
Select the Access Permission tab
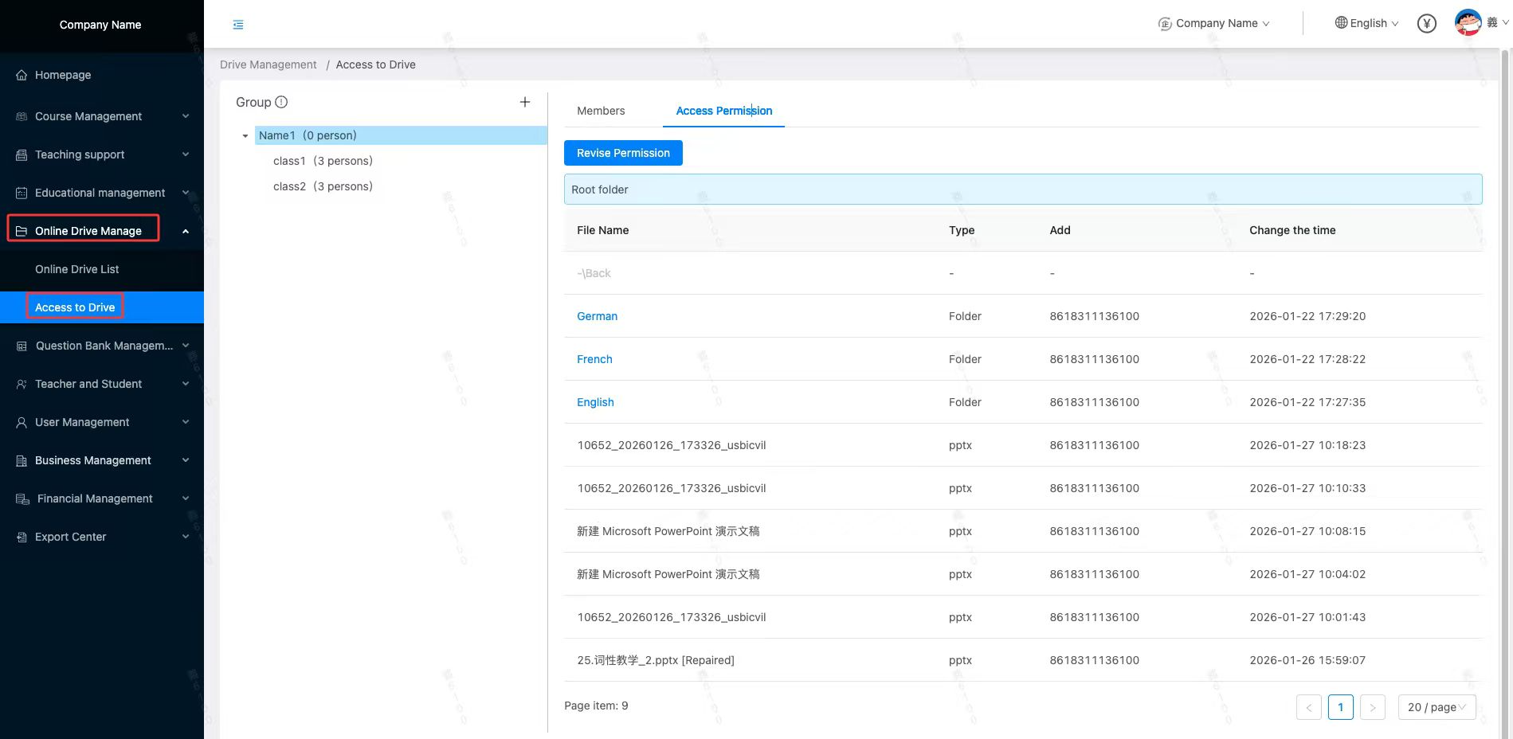723,111
